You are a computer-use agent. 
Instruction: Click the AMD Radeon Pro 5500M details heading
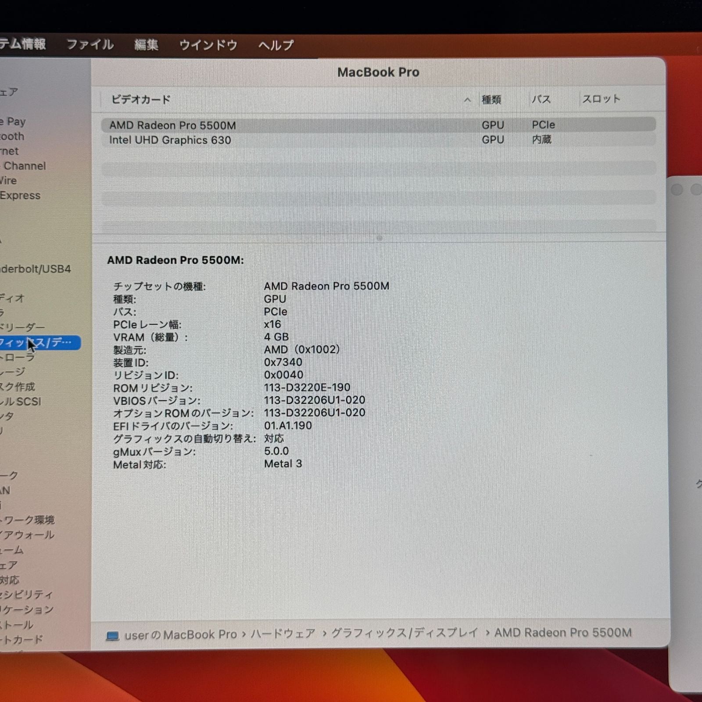coord(175,260)
